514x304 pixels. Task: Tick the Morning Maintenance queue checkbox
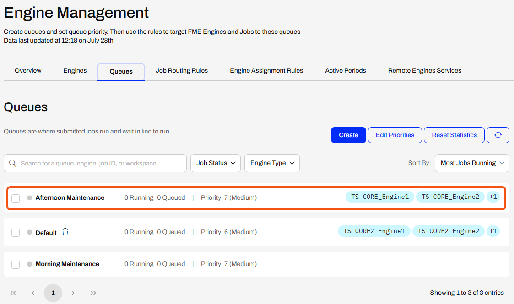16,264
